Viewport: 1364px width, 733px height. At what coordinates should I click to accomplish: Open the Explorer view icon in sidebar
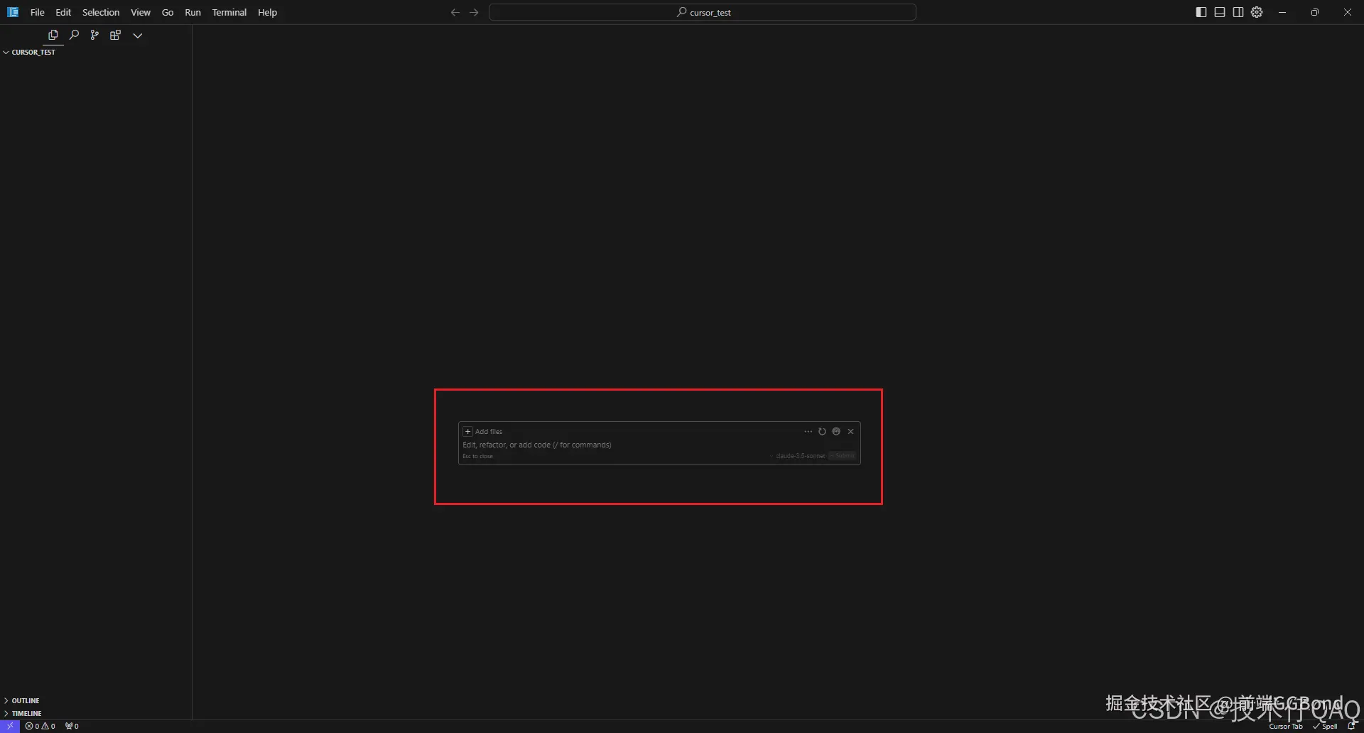click(53, 35)
